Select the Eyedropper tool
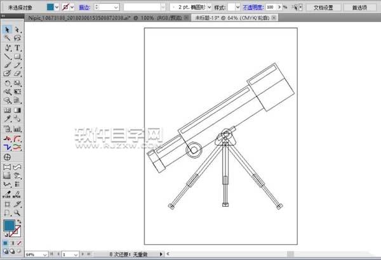Image resolution: width=381 pixels, height=260 pixels. pos(7,119)
